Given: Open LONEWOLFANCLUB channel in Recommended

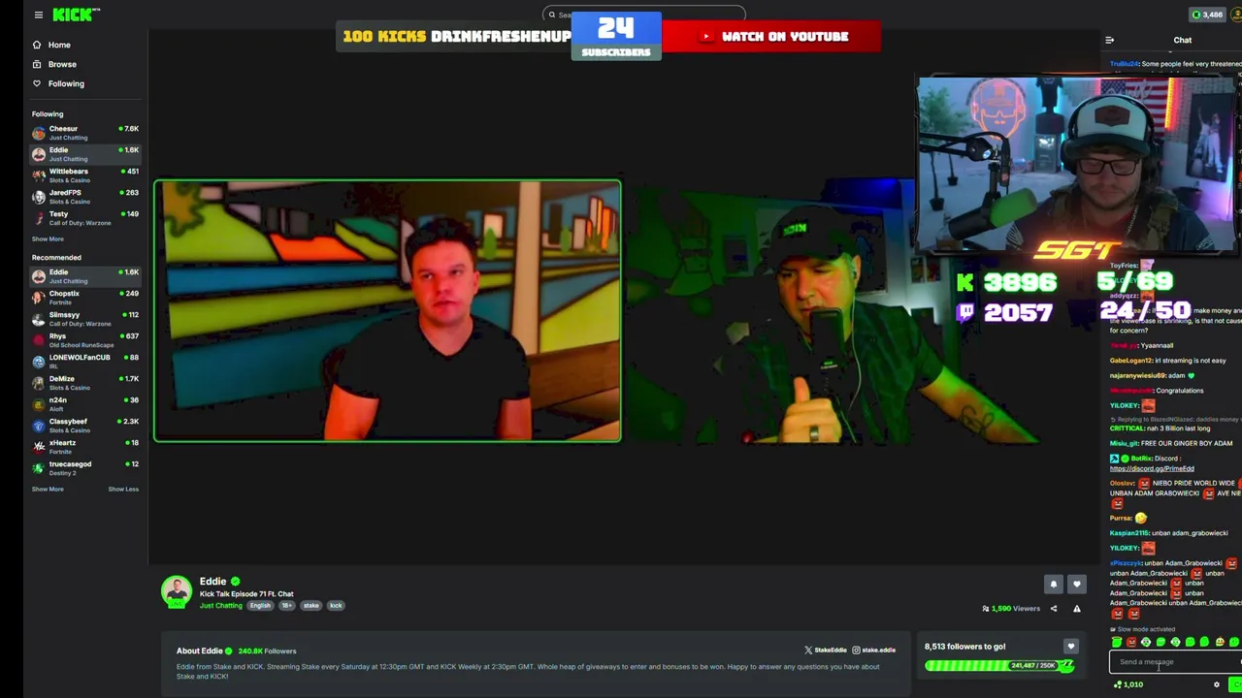Looking at the screenshot, I should click(x=85, y=362).
